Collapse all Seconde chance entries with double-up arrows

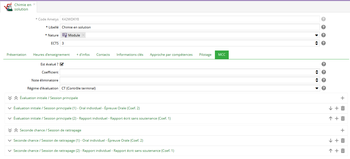pyautogui.click(x=16, y=130)
